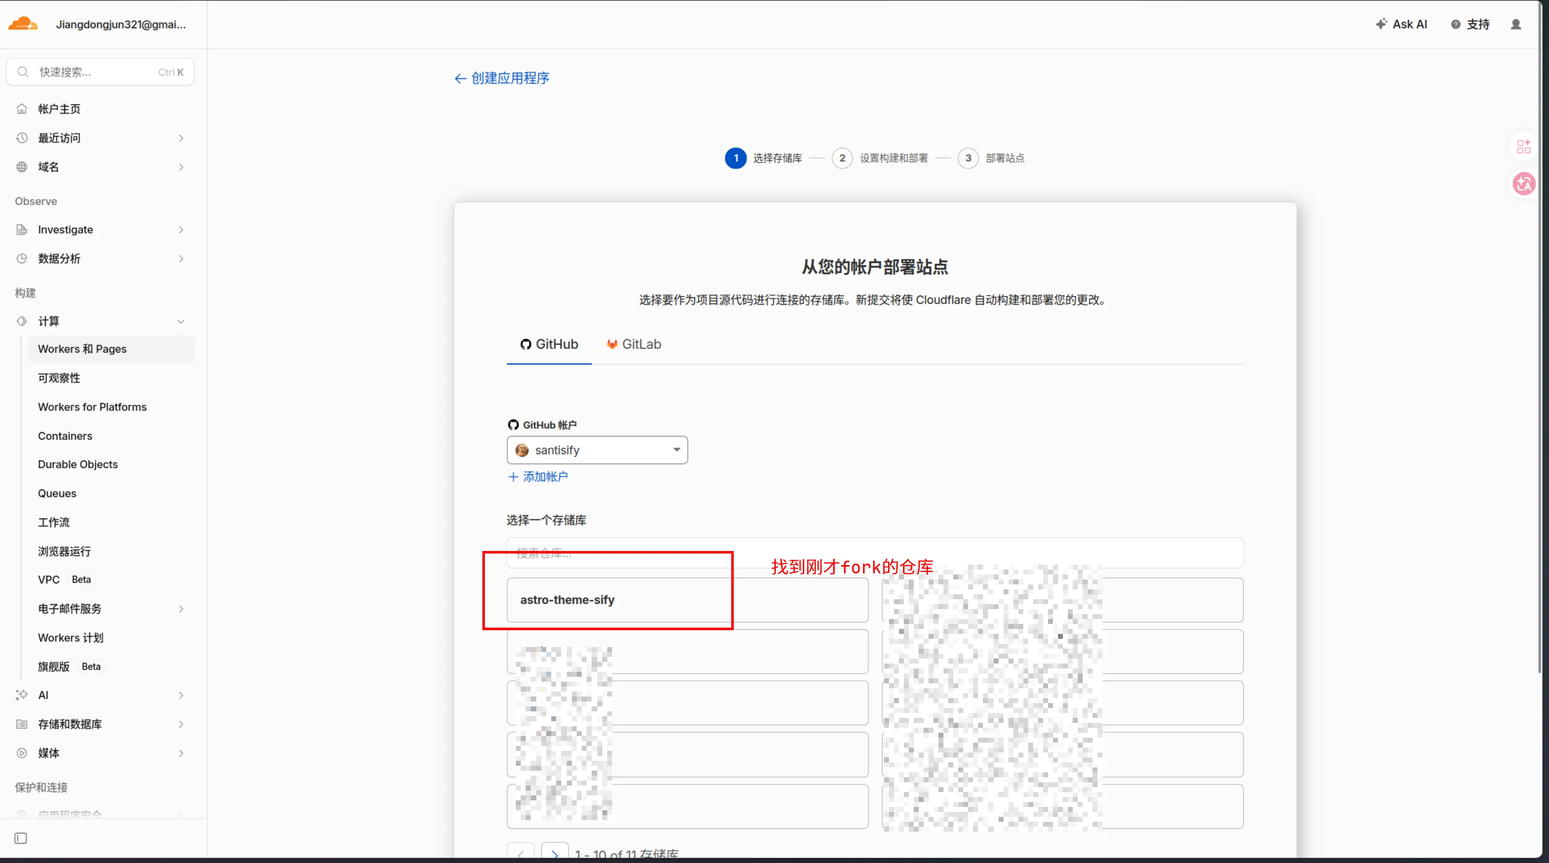Focus the 快速搜索 search field

click(100, 72)
